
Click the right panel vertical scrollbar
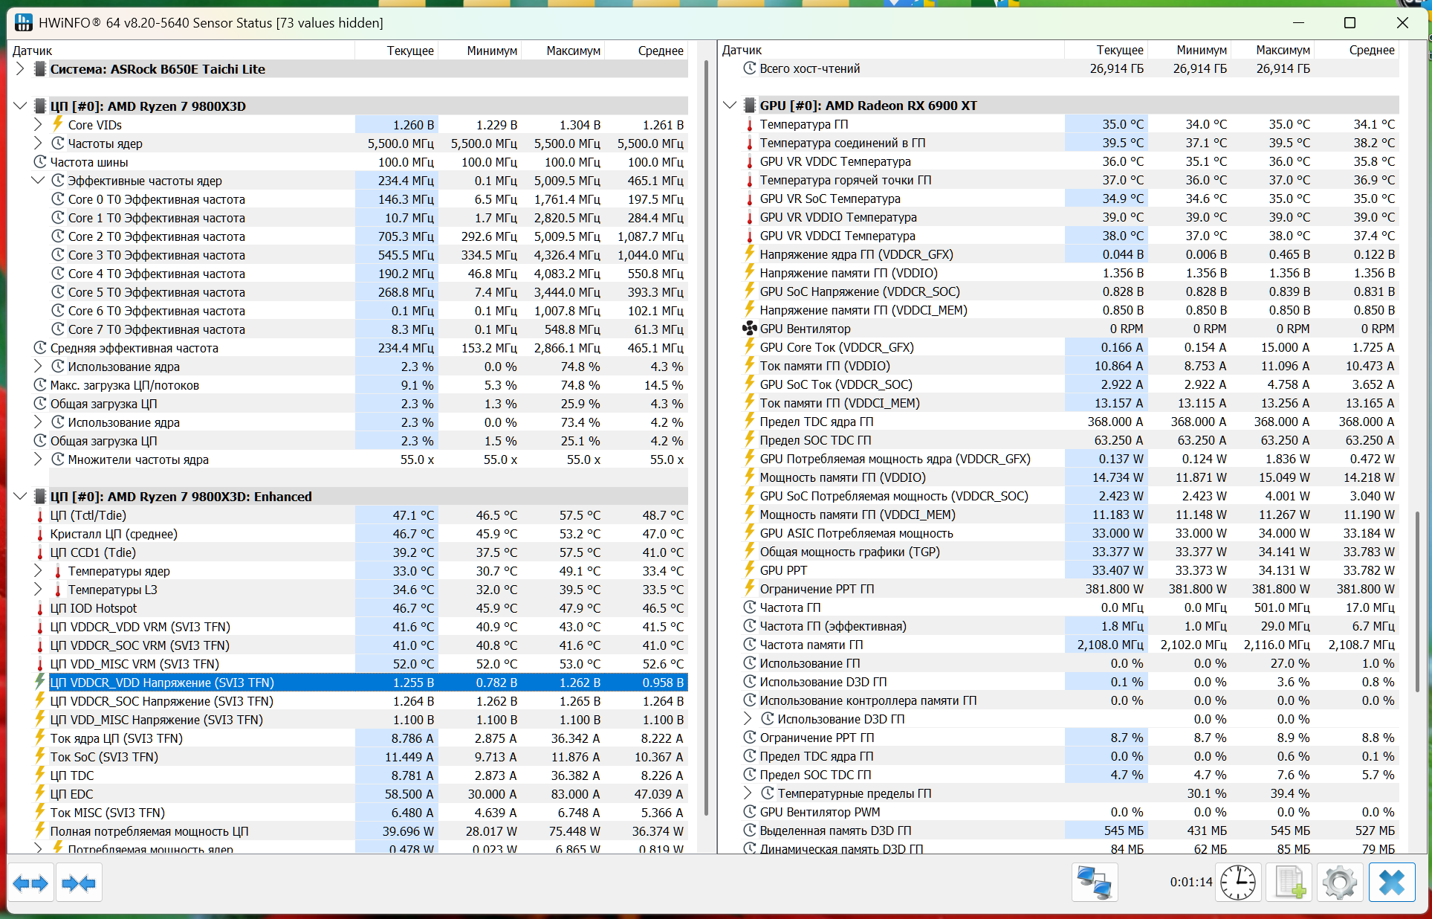point(1417,602)
